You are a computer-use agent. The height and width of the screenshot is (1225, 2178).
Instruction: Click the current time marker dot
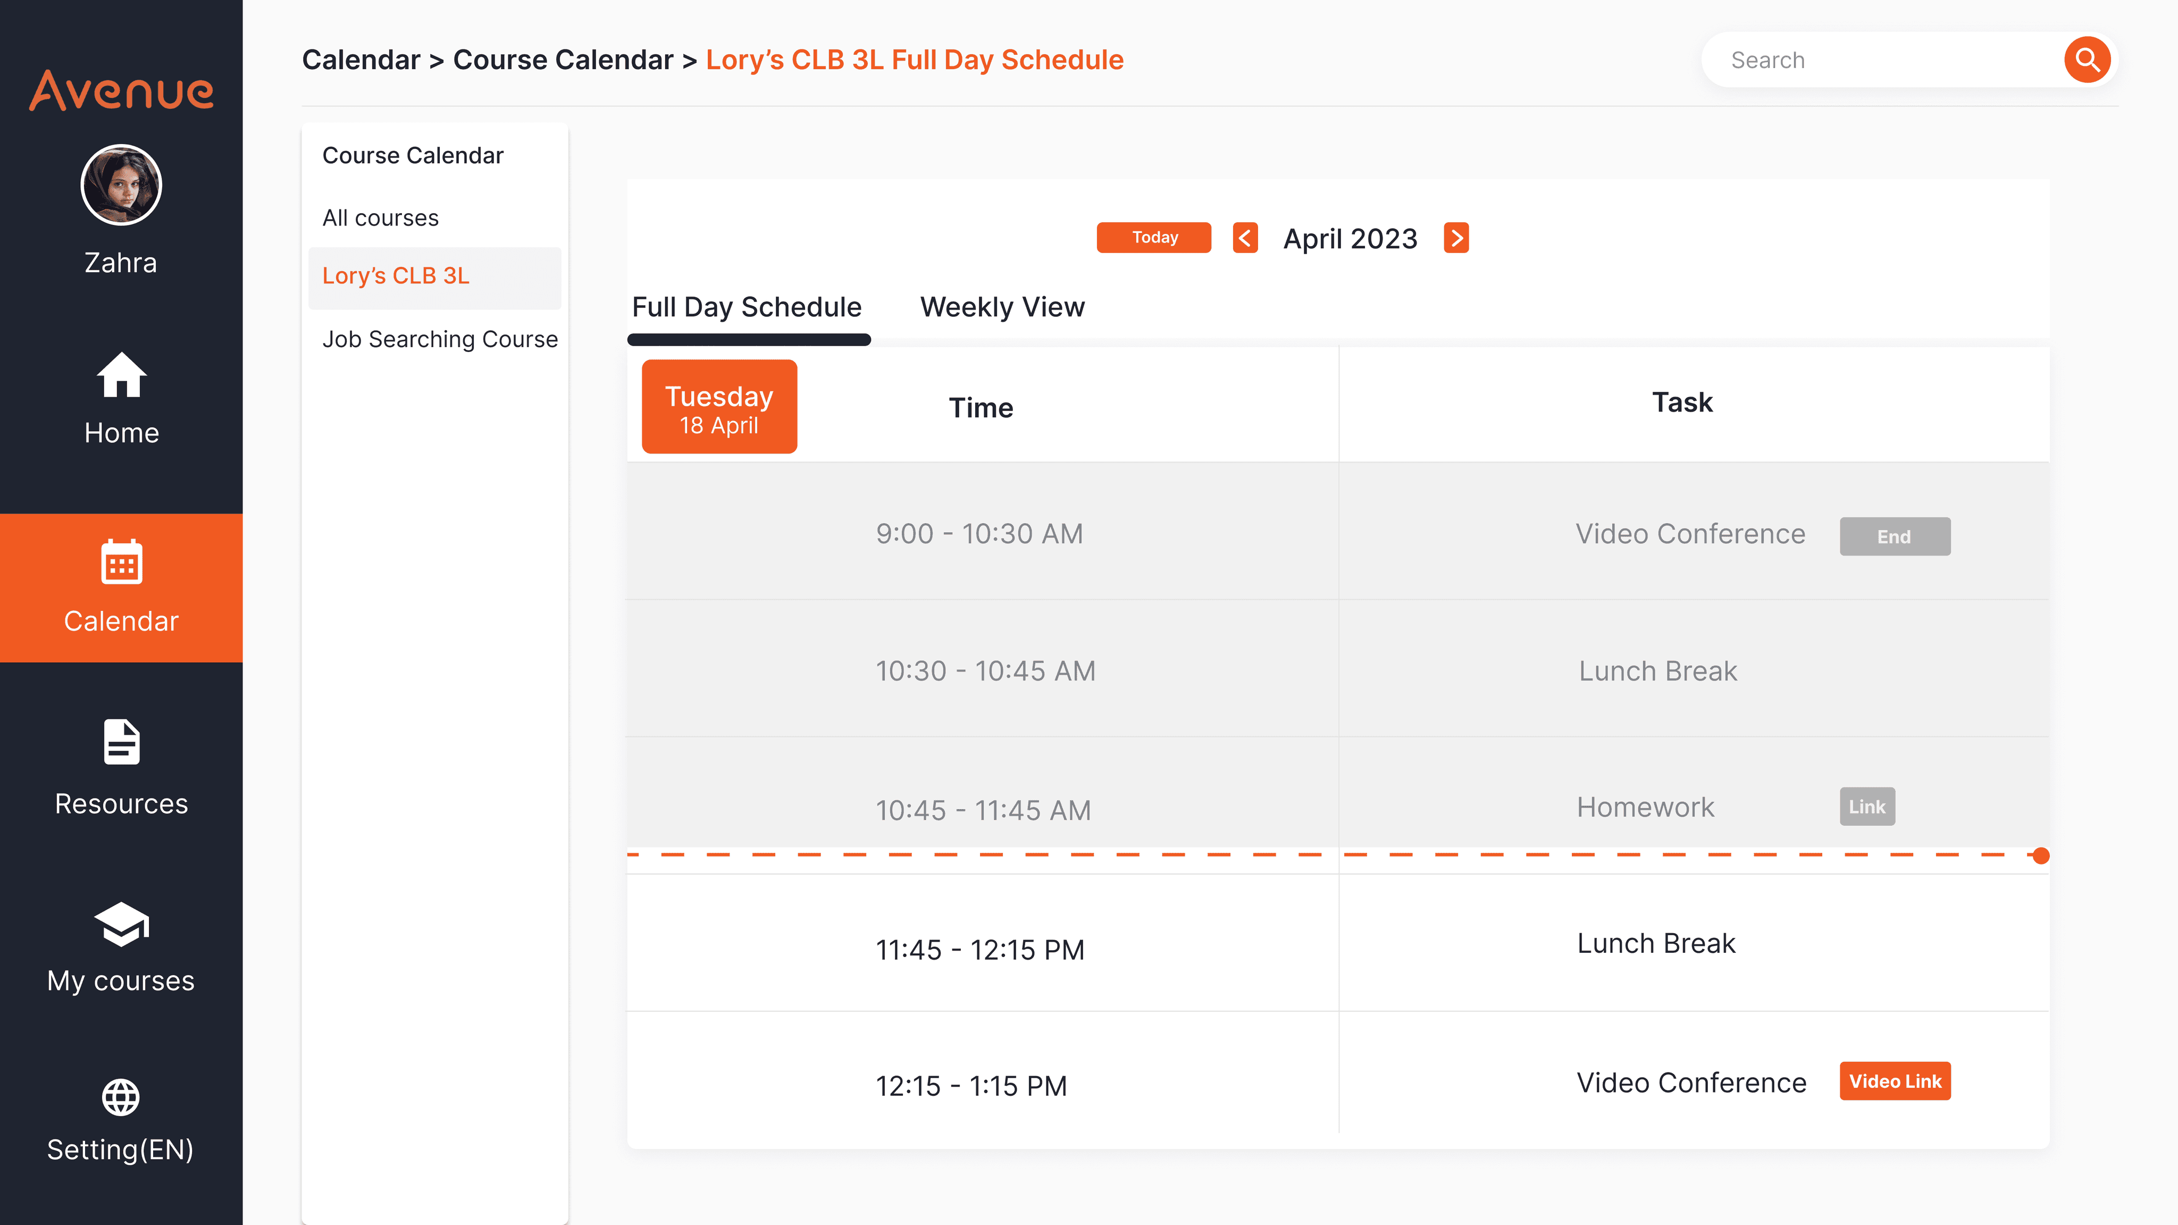tap(2041, 855)
